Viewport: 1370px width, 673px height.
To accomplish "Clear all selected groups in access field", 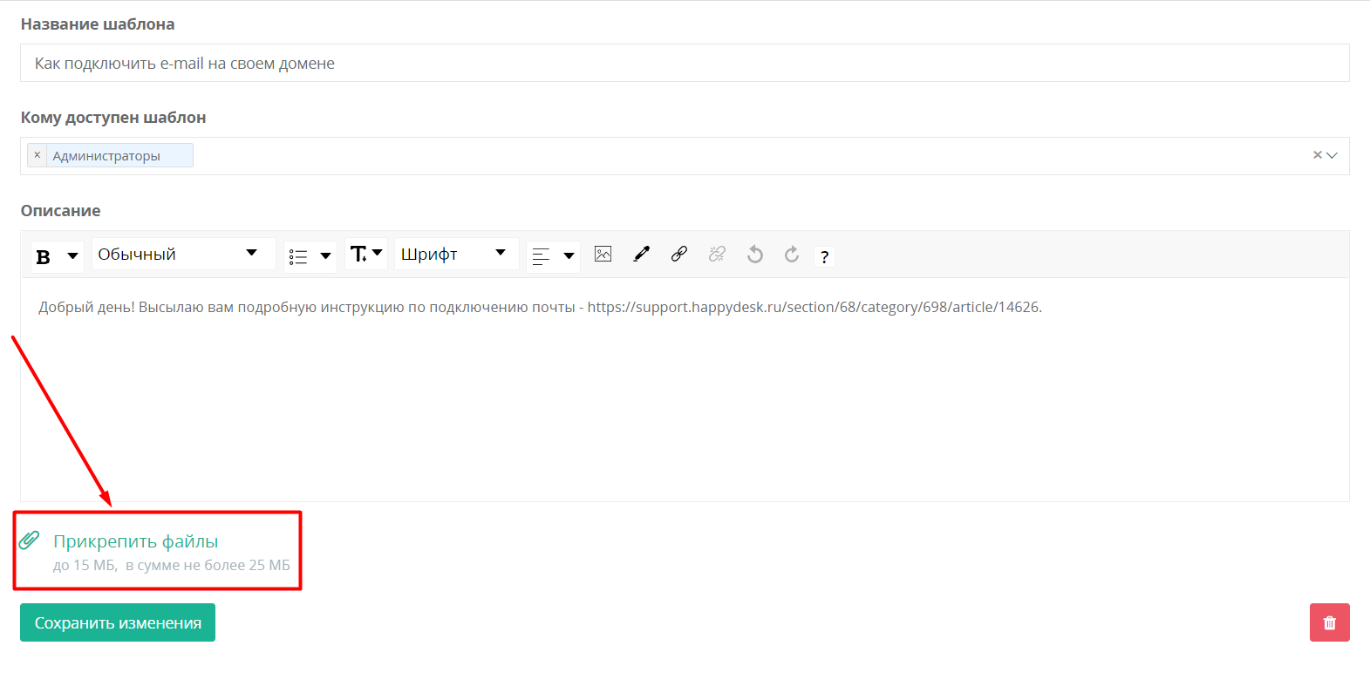I will point(1317,155).
